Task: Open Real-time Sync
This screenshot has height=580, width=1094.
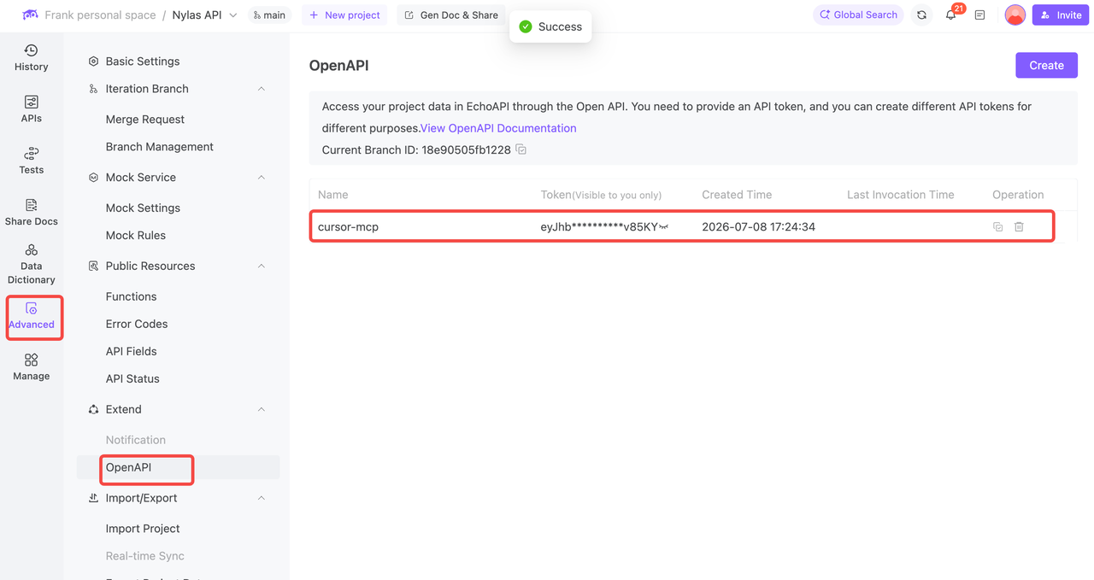Action: click(144, 556)
